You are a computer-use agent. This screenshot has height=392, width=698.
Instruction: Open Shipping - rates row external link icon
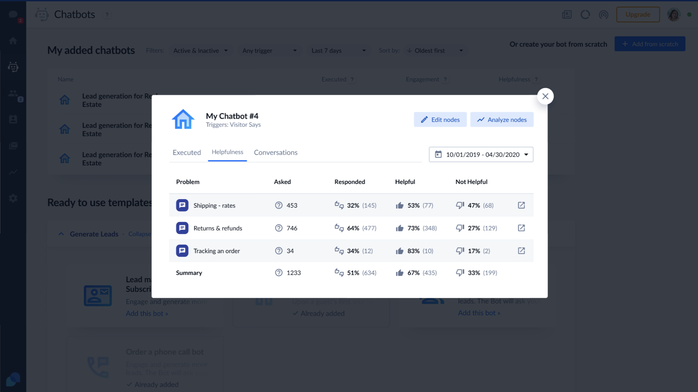coord(521,205)
